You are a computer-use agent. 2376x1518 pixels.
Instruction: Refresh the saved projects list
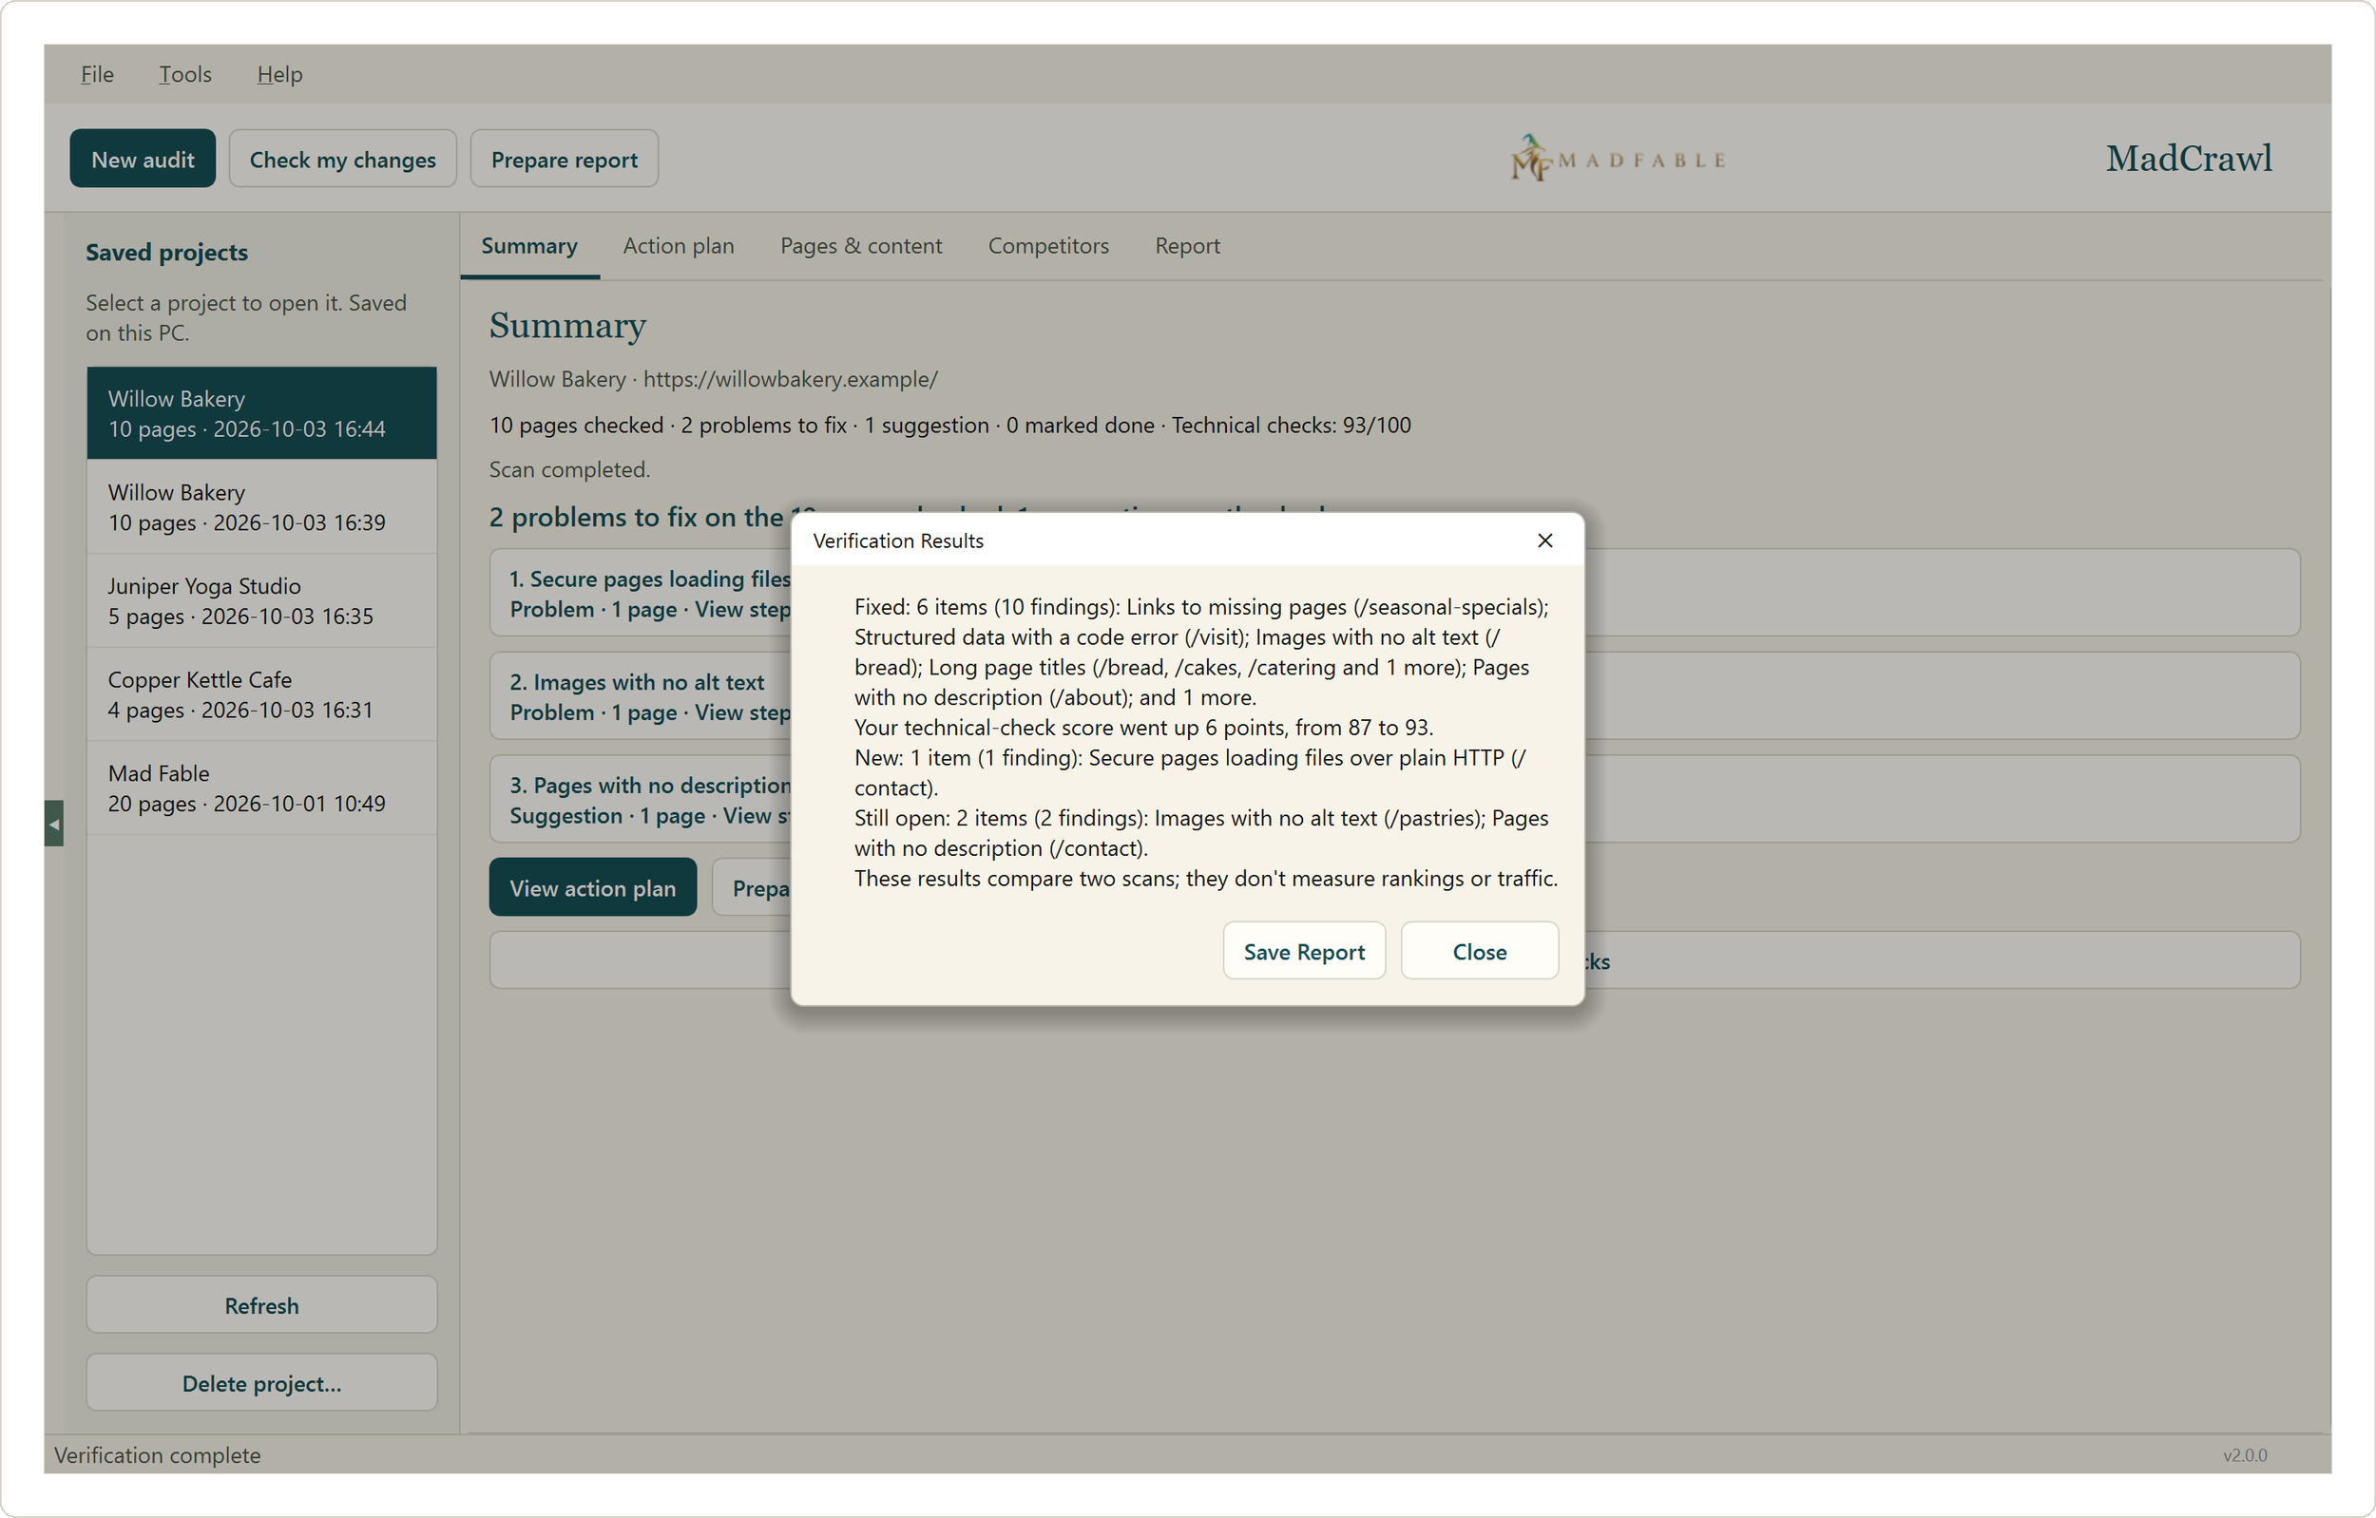click(261, 1305)
